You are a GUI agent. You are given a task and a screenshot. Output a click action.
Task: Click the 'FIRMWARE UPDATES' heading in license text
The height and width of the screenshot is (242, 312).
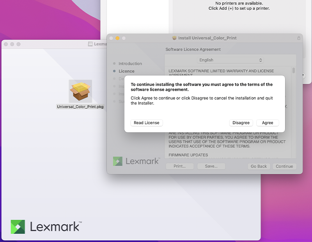pos(188,155)
